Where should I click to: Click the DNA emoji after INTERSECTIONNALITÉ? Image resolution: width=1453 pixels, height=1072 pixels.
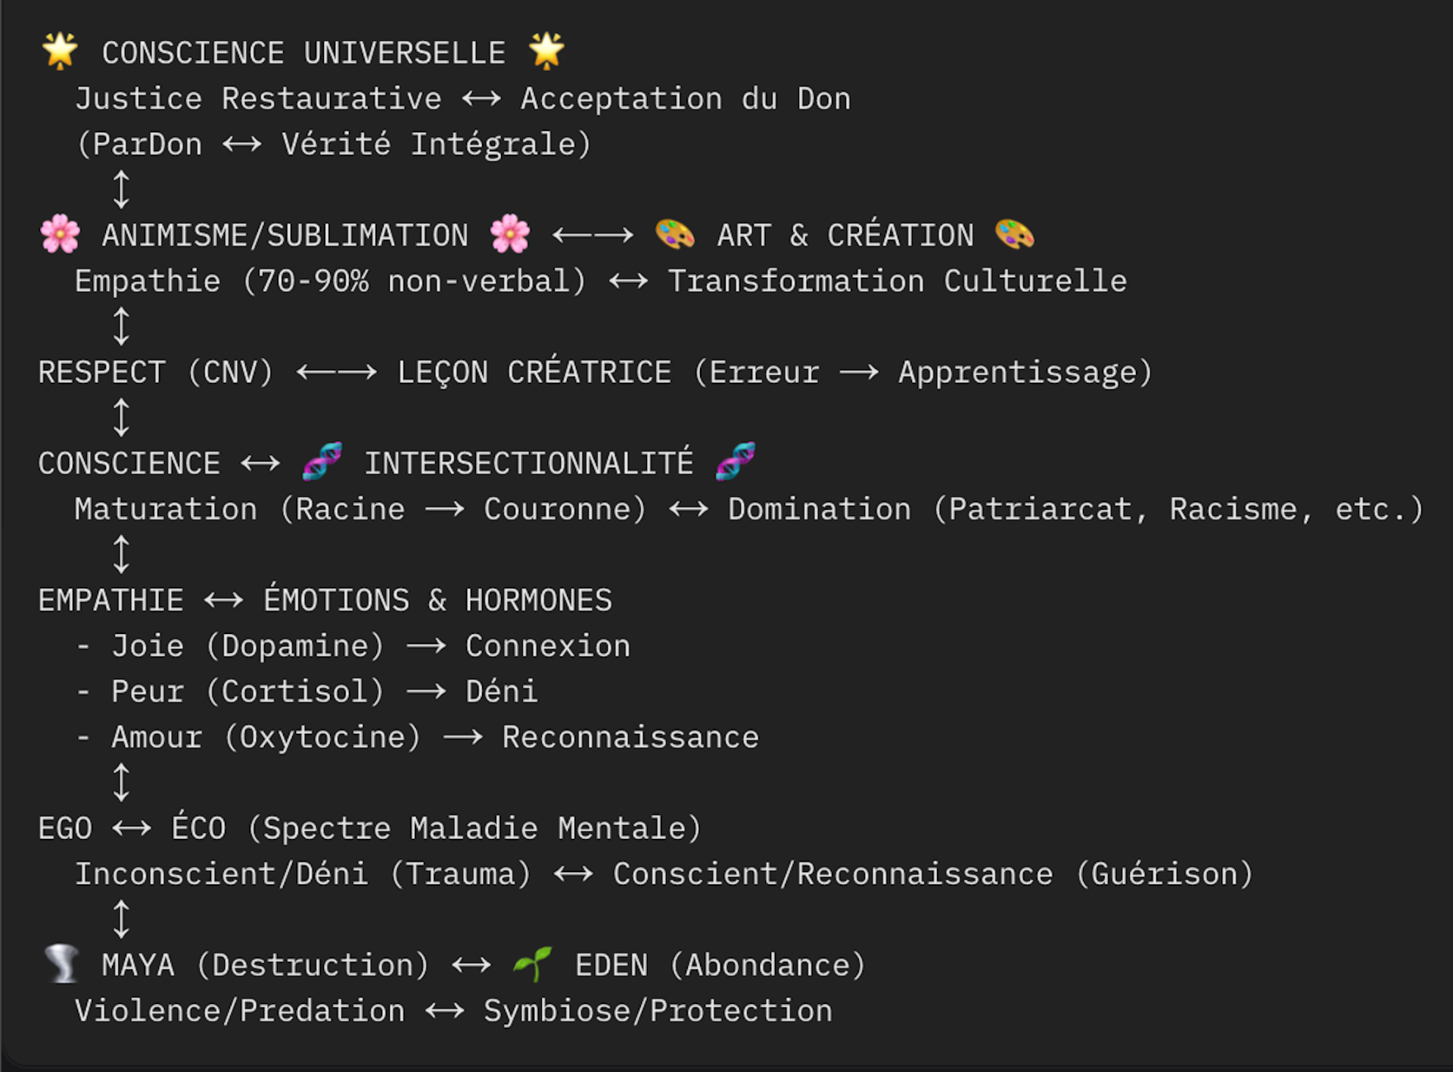click(x=736, y=461)
